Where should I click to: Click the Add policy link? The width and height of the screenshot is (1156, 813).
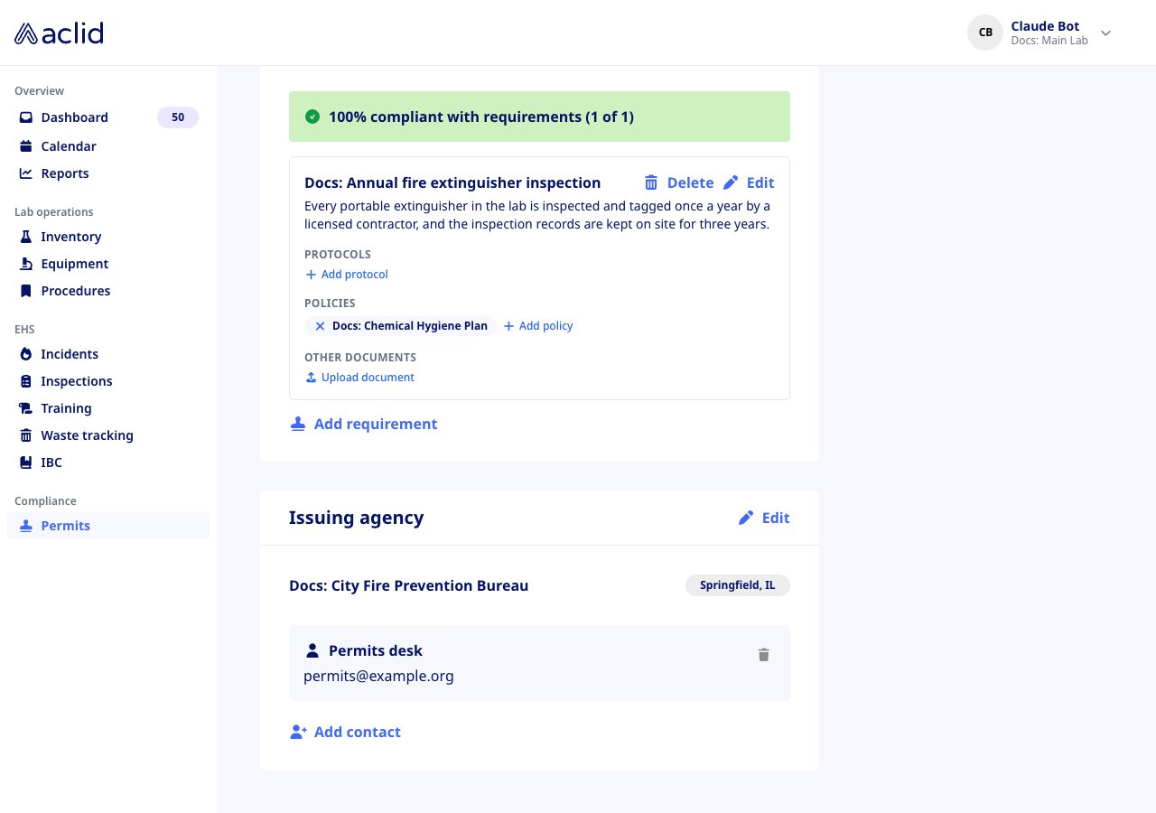coord(538,326)
